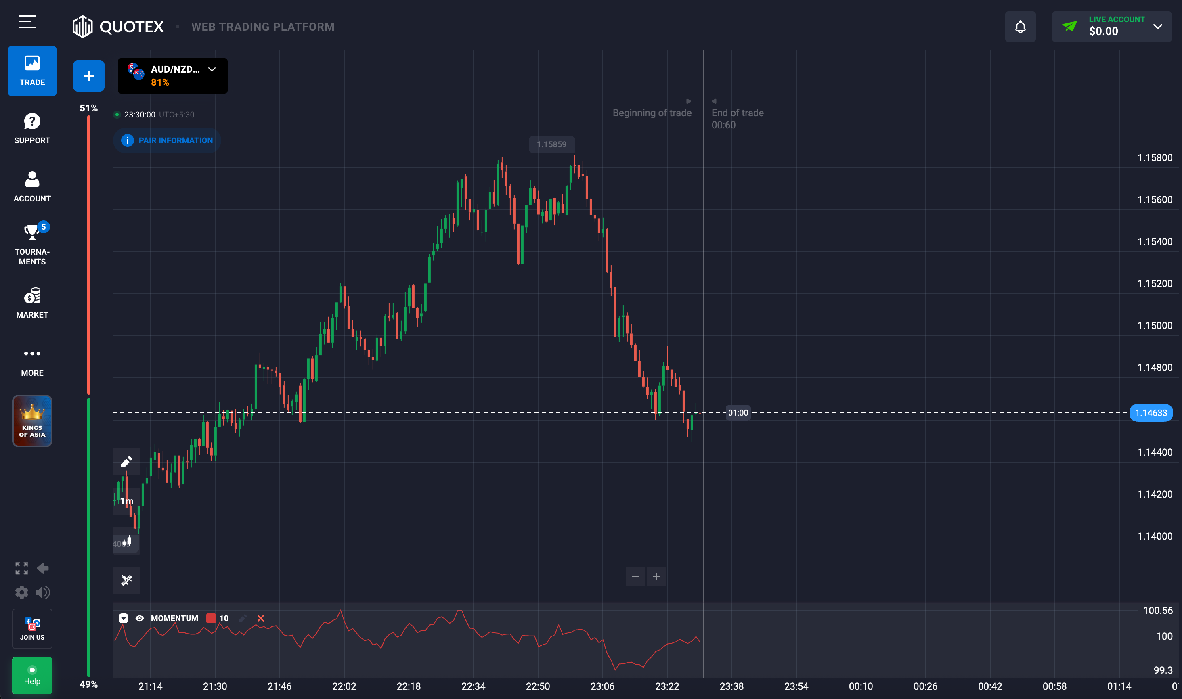Enter fullscreen mode via the arrows icon
1182x699 pixels.
click(22, 568)
